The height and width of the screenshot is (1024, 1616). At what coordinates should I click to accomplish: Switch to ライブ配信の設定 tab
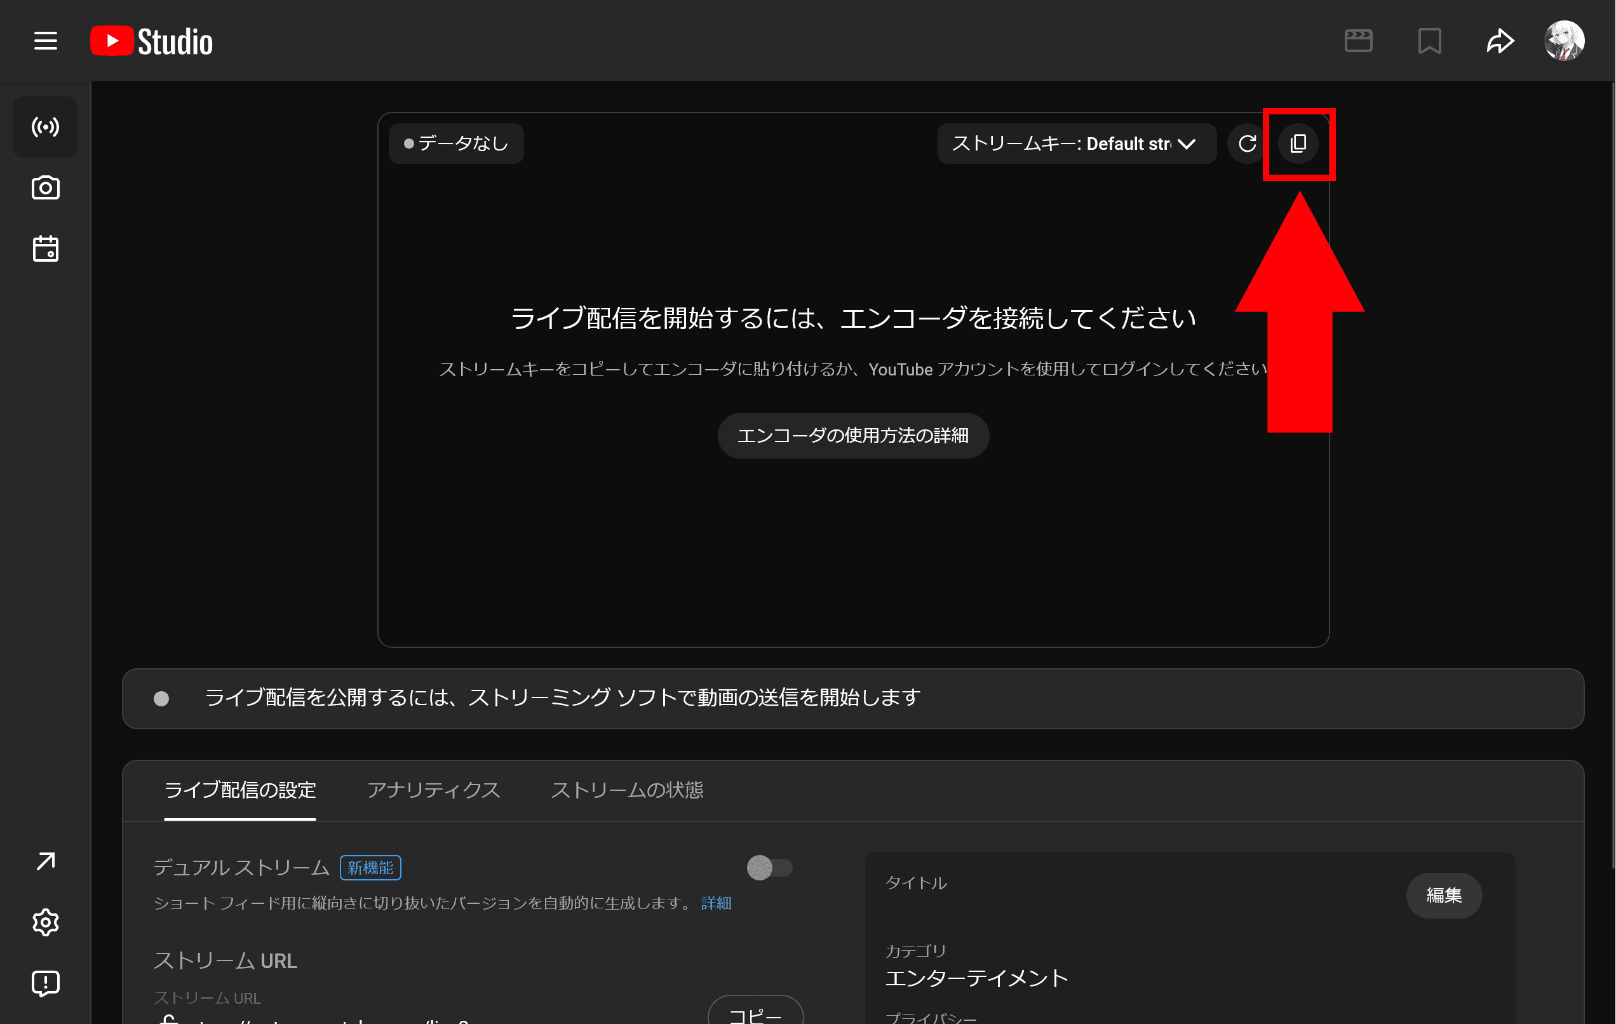240,790
